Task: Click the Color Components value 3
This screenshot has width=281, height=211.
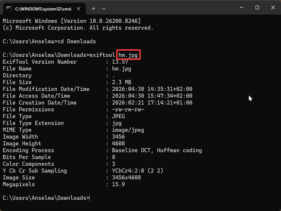Action: 113,164
